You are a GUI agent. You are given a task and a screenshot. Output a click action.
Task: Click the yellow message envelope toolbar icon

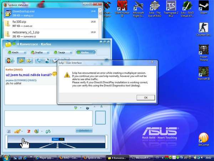pos(21,60)
